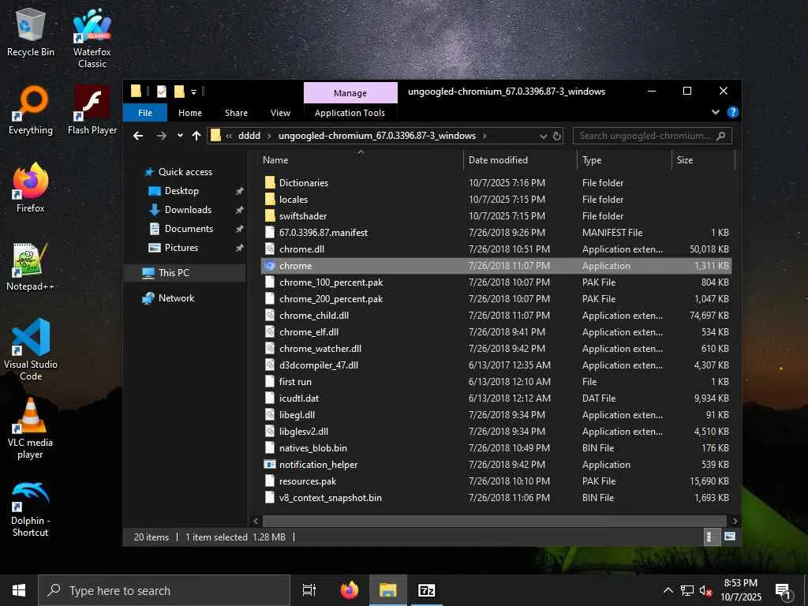Viewport: 808px width, 606px height.
Task: Select the 67.0.3396.87.manifest file
Action: tap(496, 233)
